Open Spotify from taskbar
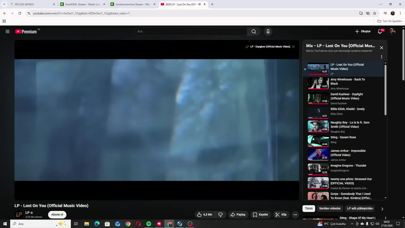The height and width of the screenshot is (228, 405). [x=149, y=224]
